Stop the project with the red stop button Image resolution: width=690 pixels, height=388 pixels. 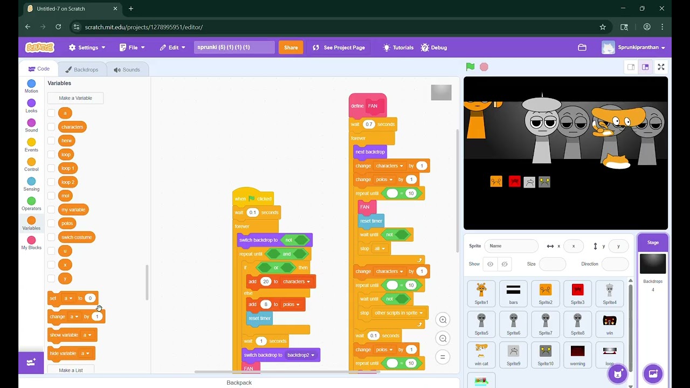point(484,67)
